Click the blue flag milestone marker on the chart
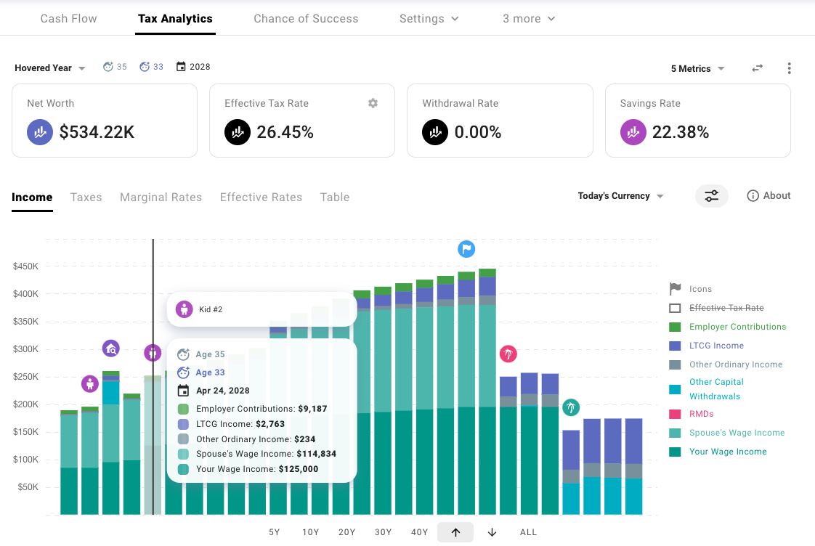The width and height of the screenshot is (815, 546). click(466, 249)
